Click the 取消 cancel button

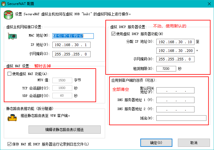click(x=194, y=143)
